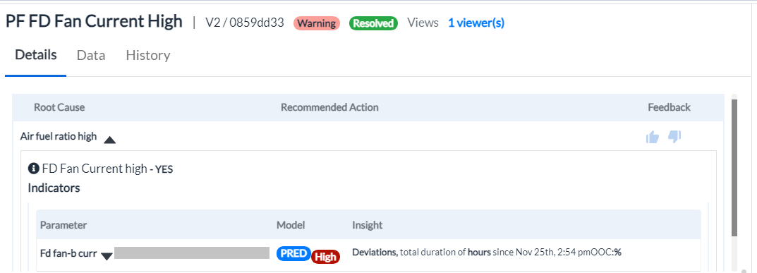Click the gray redacted bar beside Fd fan-b curr
The width and height of the screenshot is (757, 273).
[x=192, y=253]
